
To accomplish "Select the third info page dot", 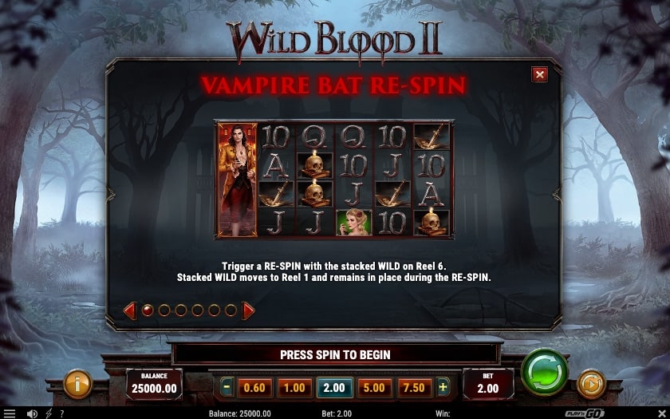I will tap(181, 310).
